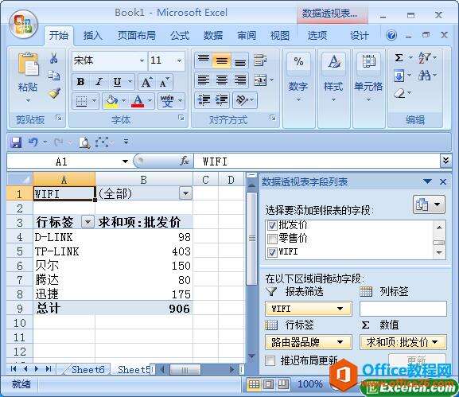The width and height of the screenshot is (459, 397).
Task: Click the fill color bucket swatch
Action: point(111,101)
